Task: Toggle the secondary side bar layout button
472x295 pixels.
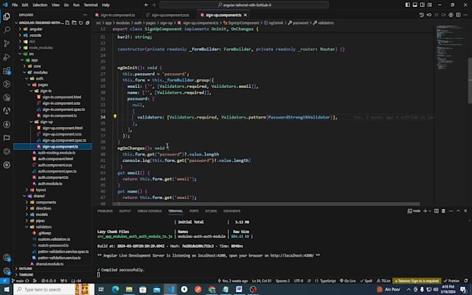Action: [422, 5]
